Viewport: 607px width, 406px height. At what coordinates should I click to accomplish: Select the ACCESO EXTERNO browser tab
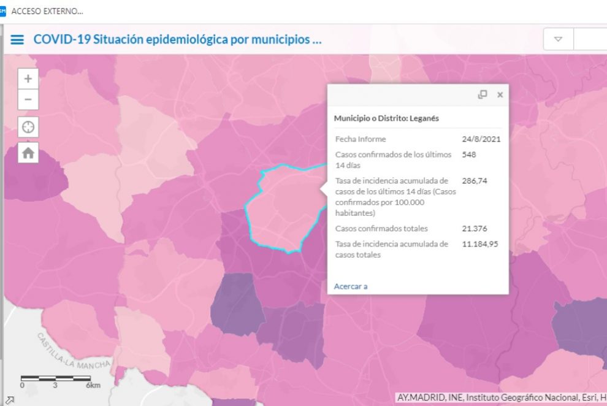[47, 11]
